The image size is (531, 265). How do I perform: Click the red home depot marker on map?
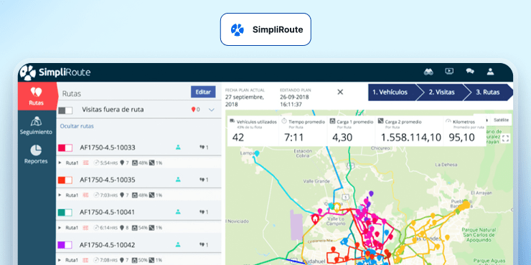[x=315, y=219]
